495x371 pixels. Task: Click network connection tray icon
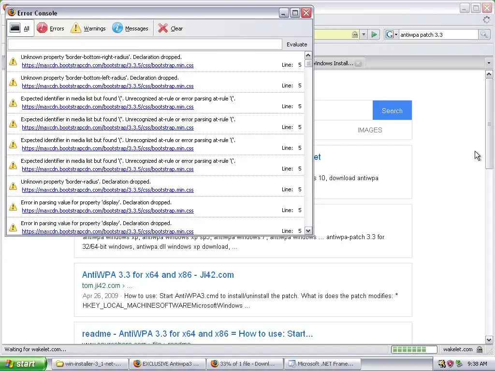click(459, 364)
